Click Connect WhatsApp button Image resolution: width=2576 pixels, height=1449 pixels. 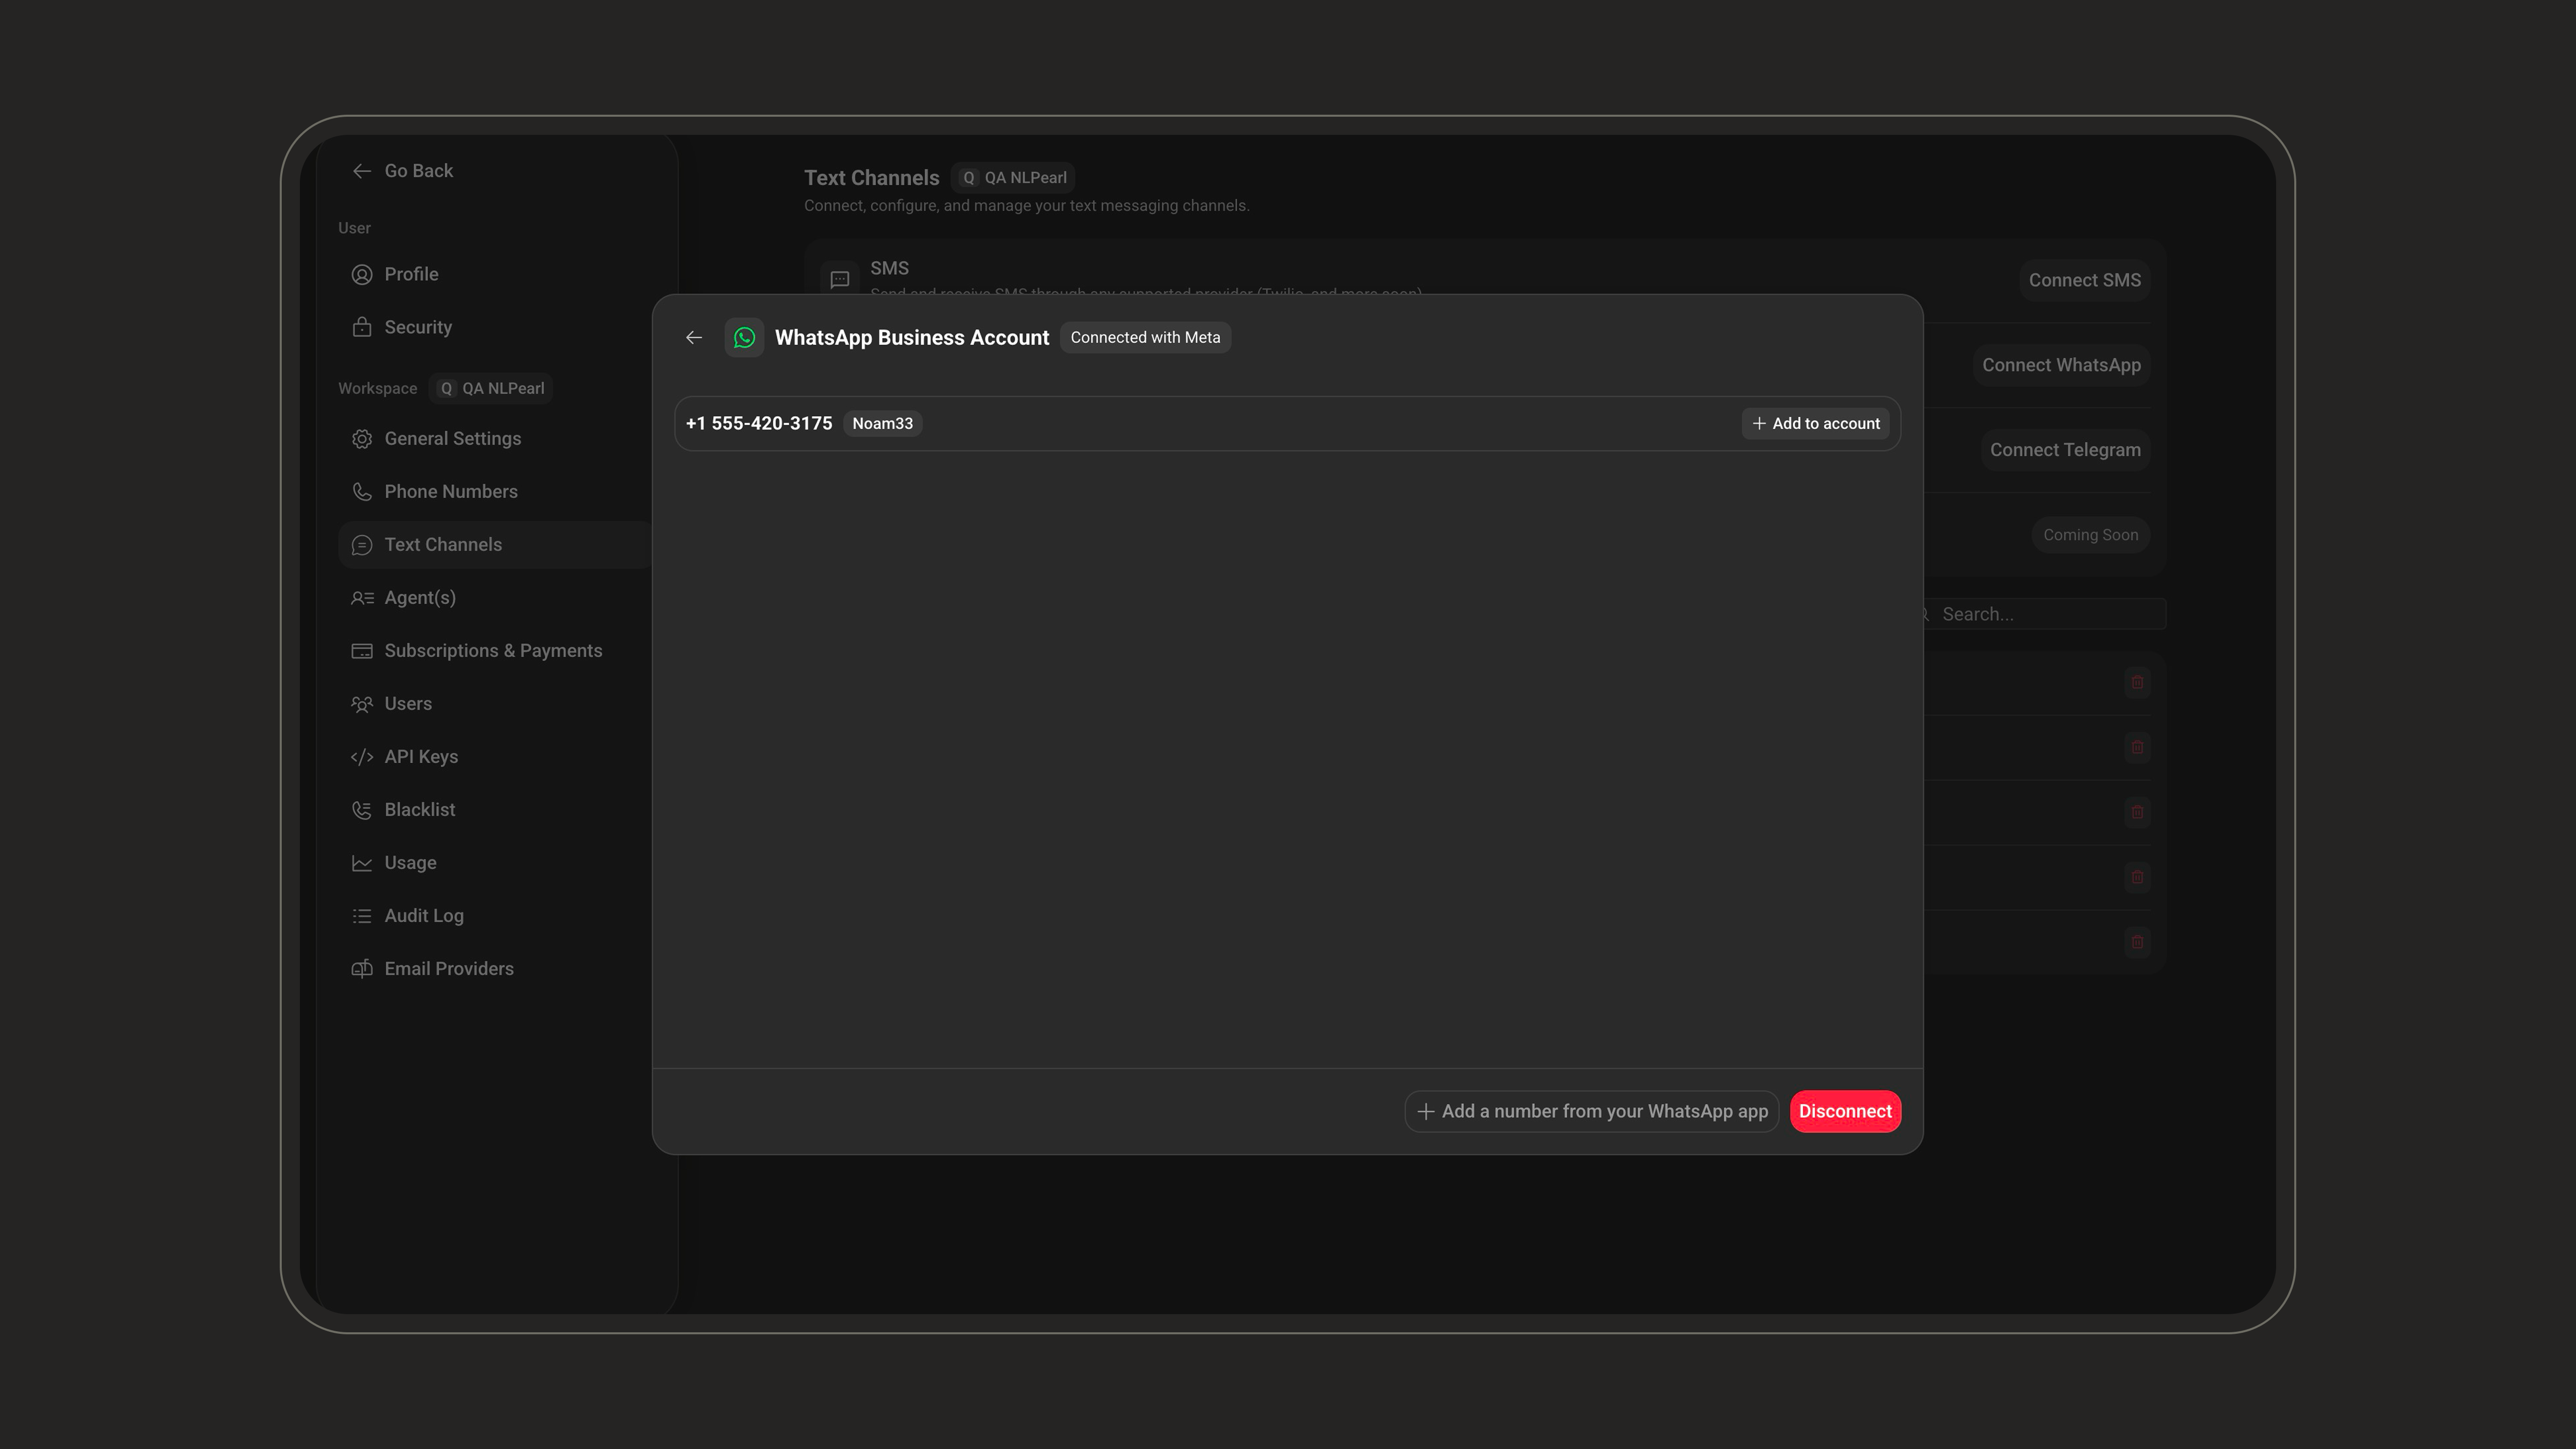coord(2061,366)
